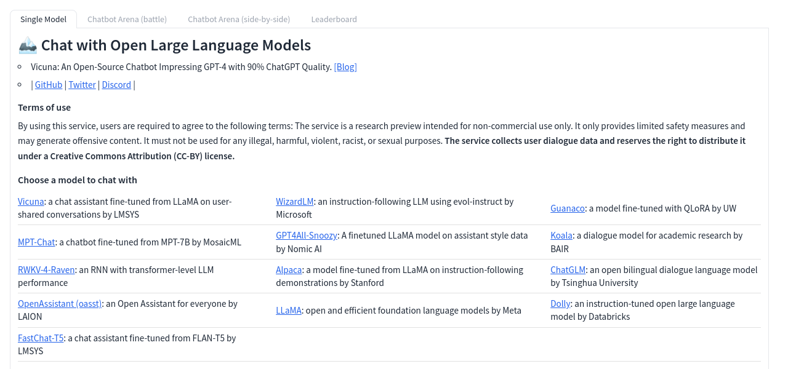The height and width of the screenshot is (369, 788).
Task: Select the GPT4All-Snoozy link
Action: tap(307, 236)
